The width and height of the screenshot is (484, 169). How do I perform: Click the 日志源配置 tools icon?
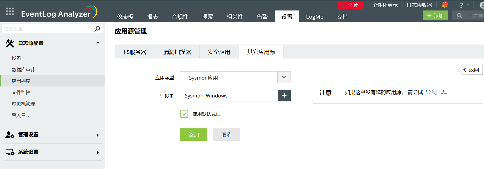click(x=10, y=43)
